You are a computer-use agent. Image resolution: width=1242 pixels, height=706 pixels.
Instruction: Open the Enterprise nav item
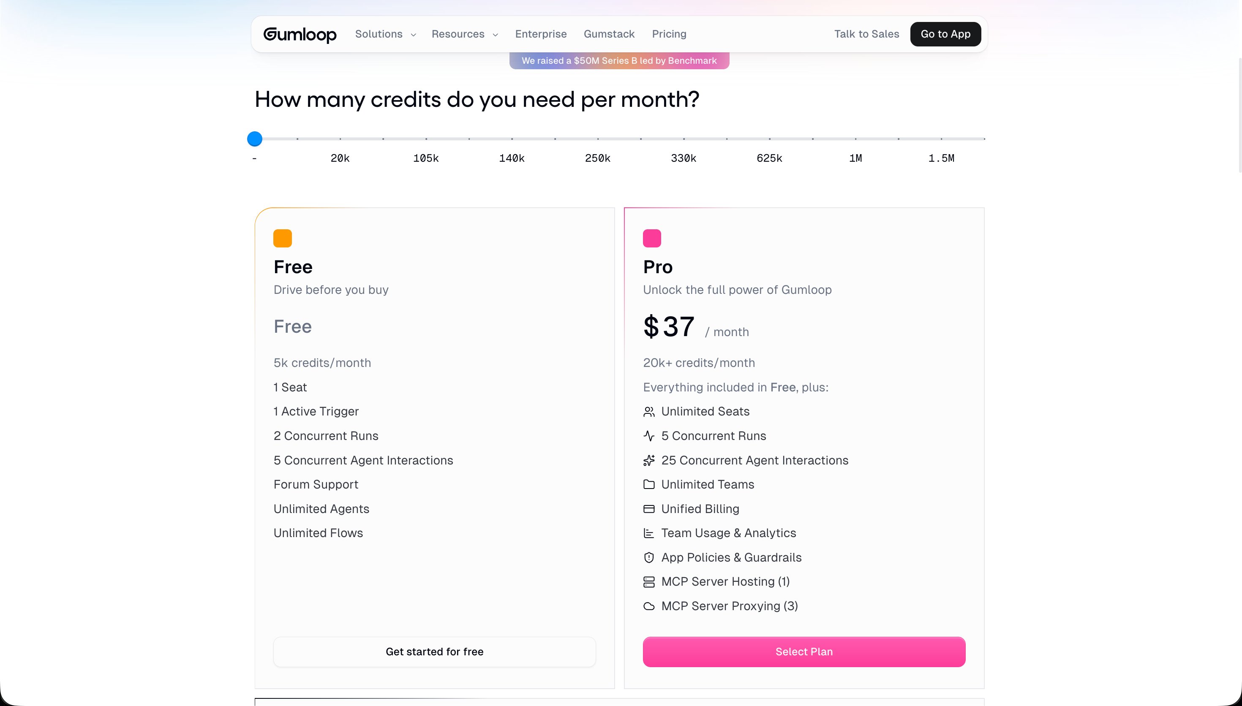tap(541, 34)
